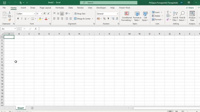This screenshot has height=112, width=200.
Task: Add a new sheet with plus icon
Action: pyautogui.click(x=32, y=108)
